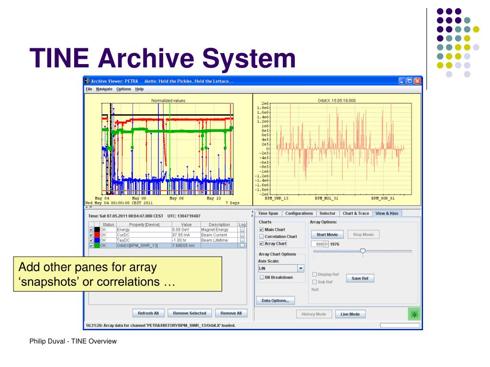Minimize the Archive Viewer window

[x=402, y=81]
